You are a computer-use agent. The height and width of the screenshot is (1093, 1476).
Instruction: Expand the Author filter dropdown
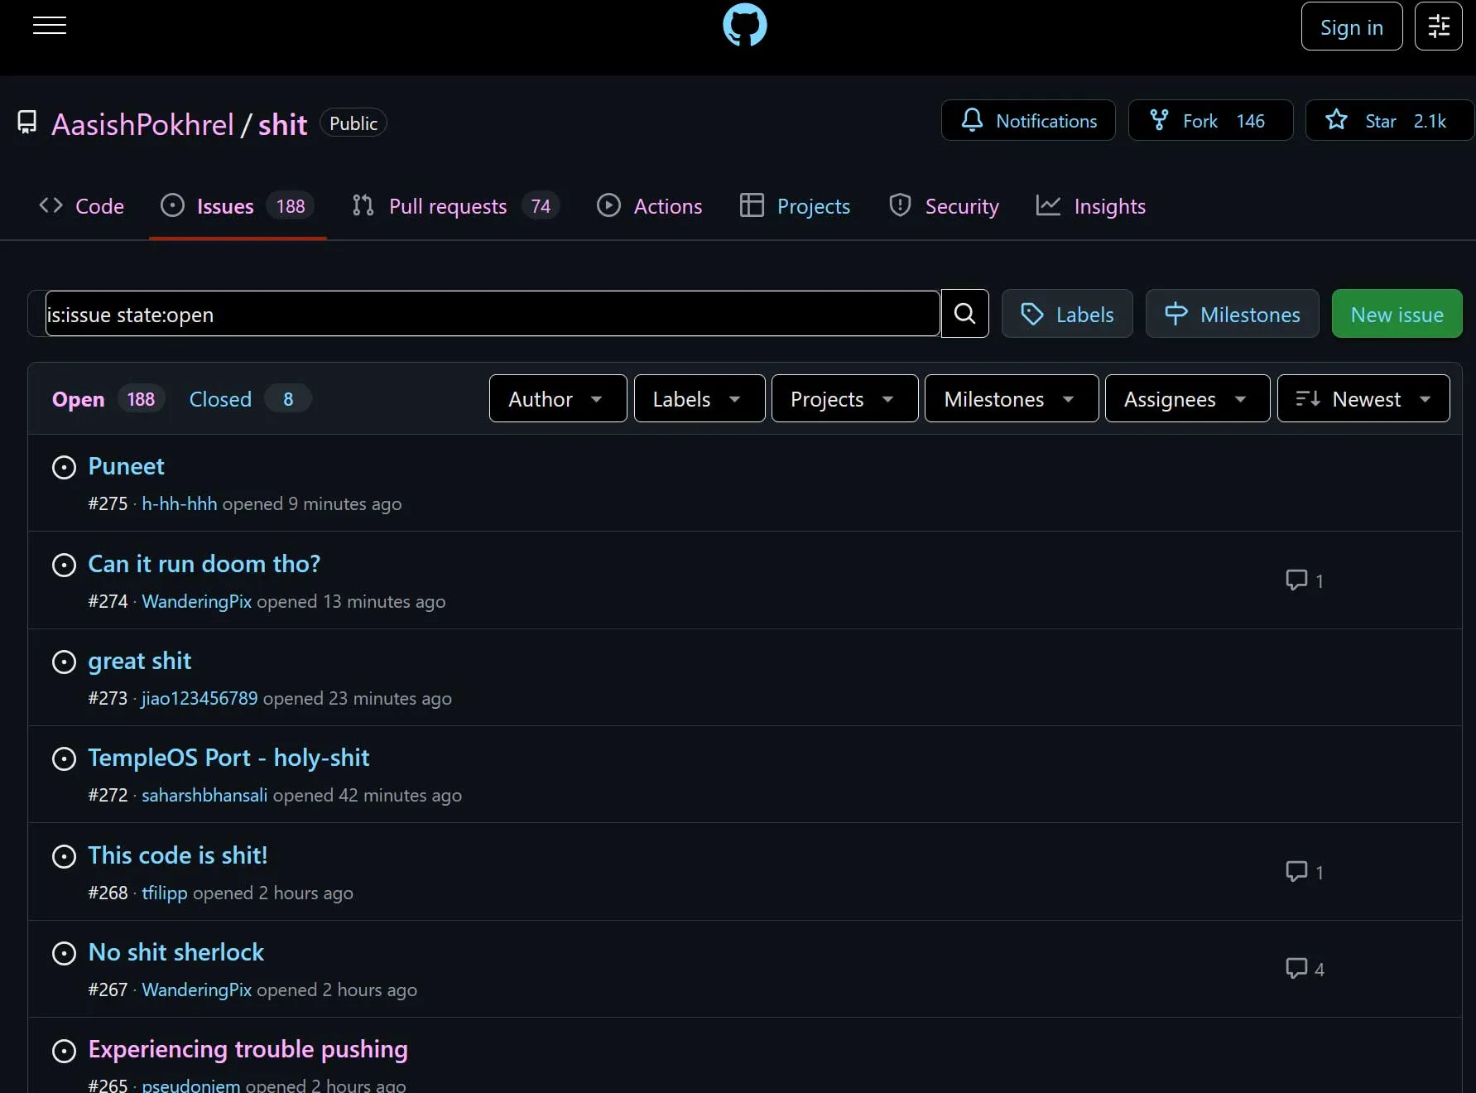558,399
